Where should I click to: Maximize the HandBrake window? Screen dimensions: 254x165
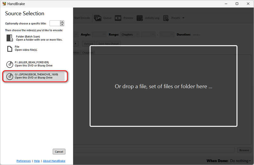(237, 3)
